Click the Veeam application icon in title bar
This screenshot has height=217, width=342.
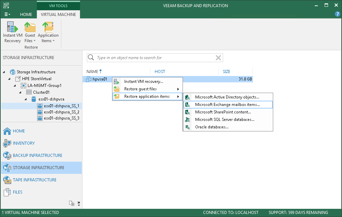click(x=6, y=5)
